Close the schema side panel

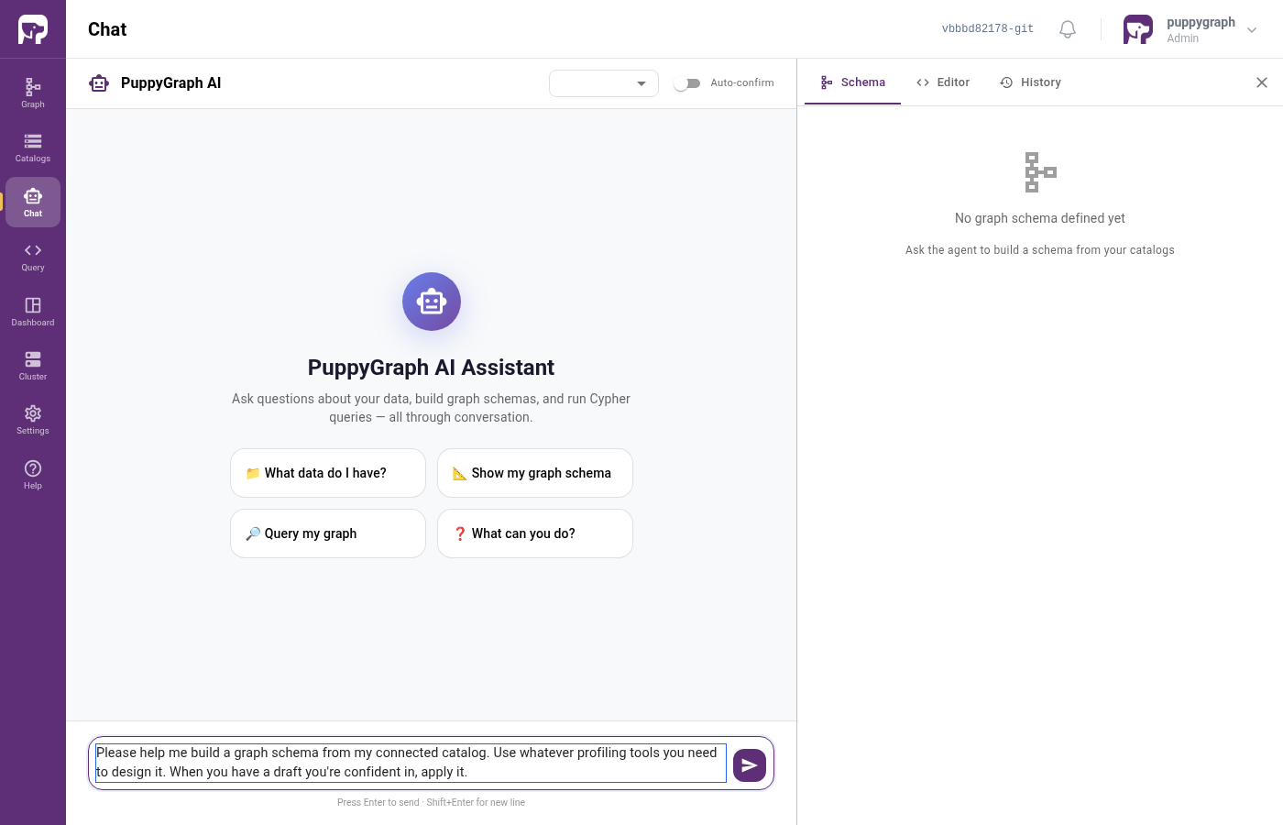[x=1262, y=82]
